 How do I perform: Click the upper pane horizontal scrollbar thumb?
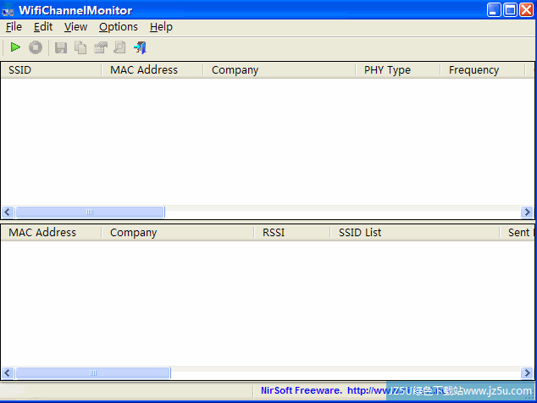coord(90,213)
